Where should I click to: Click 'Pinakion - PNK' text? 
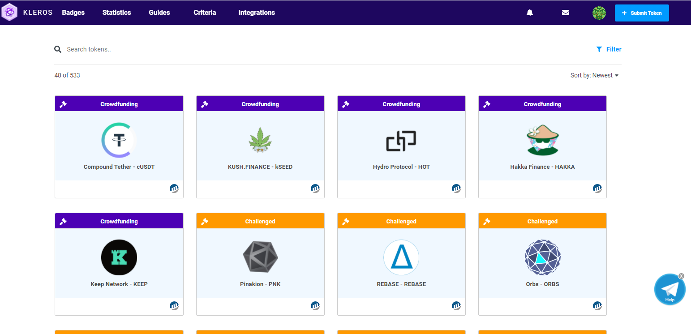(x=260, y=284)
